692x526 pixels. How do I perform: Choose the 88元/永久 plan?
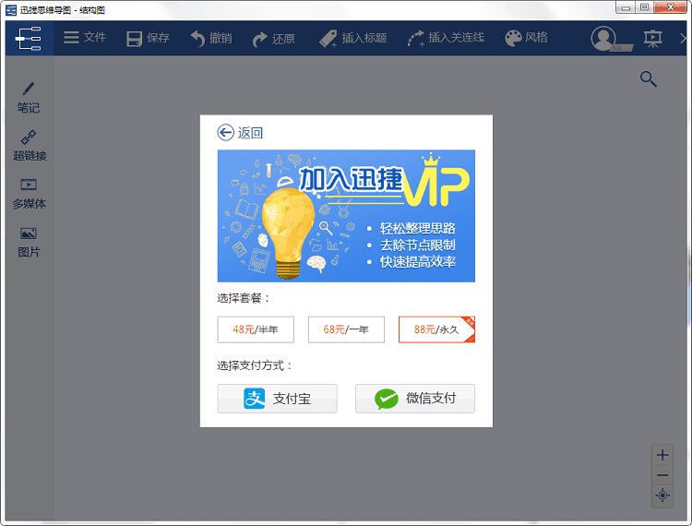[436, 329]
